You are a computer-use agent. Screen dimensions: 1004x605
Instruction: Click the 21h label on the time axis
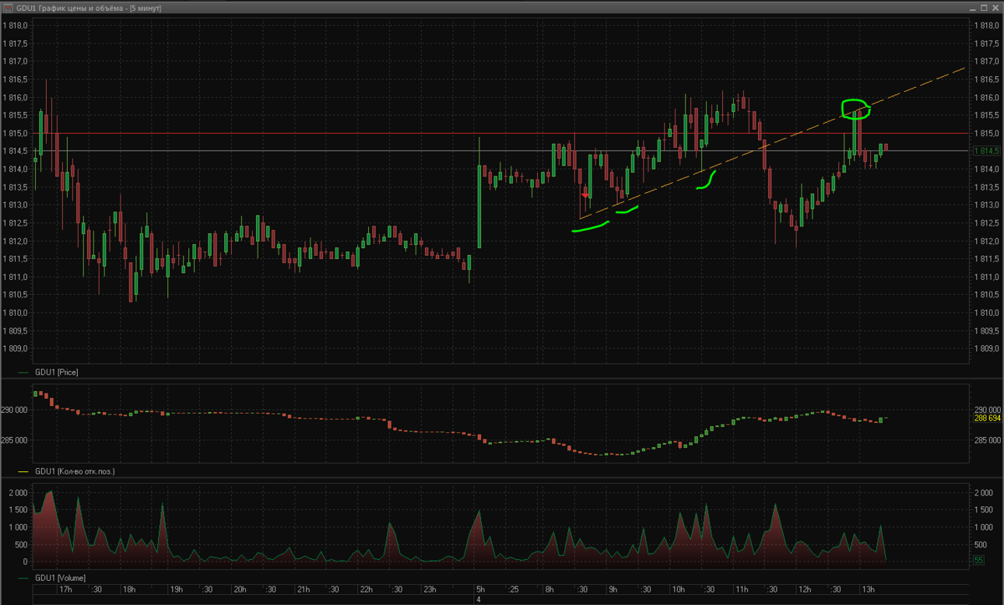tap(304, 589)
